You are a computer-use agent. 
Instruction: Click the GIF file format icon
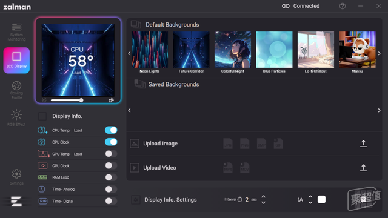click(x=278, y=144)
